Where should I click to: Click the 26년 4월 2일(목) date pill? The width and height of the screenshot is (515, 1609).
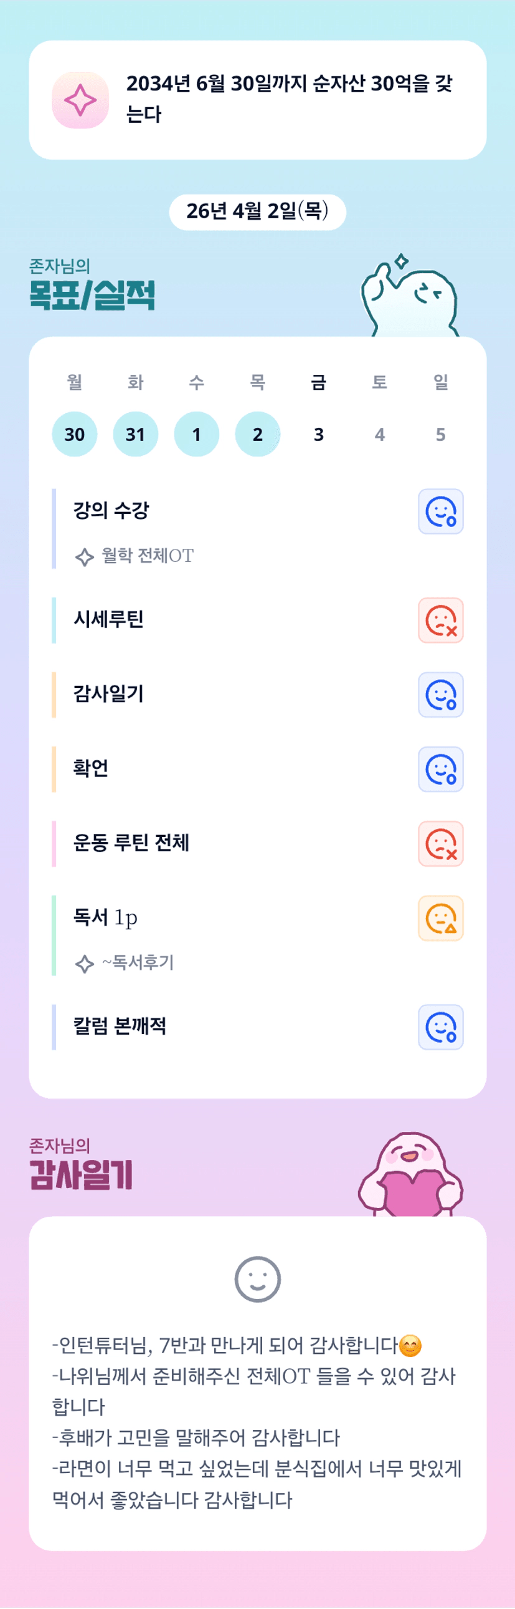258,212
